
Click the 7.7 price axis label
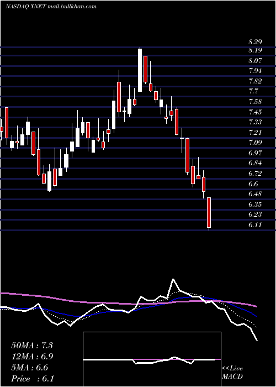[x=253, y=92]
